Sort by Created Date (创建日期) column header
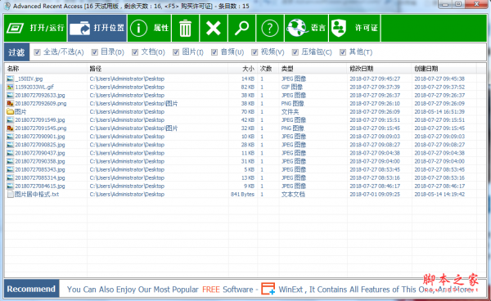 pyautogui.click(x=444, y=69)
